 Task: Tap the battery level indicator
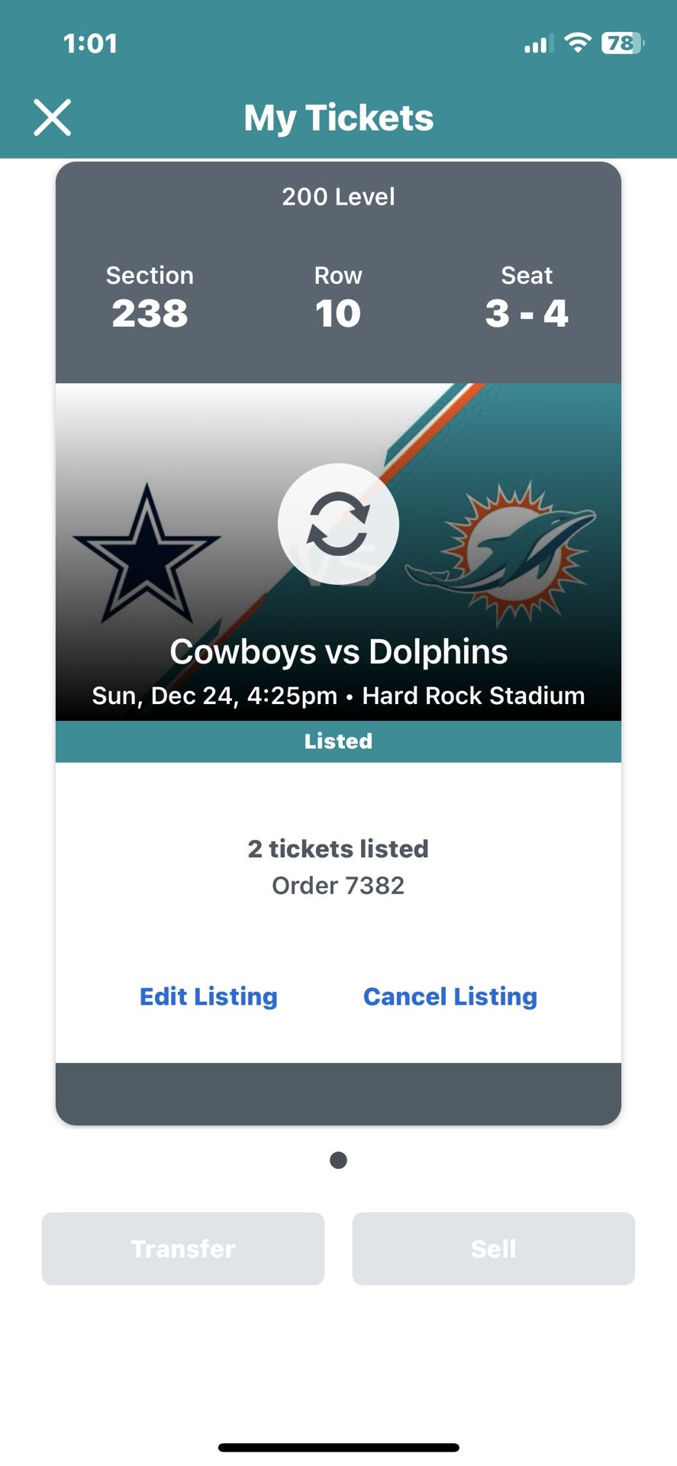click(623, 43)
